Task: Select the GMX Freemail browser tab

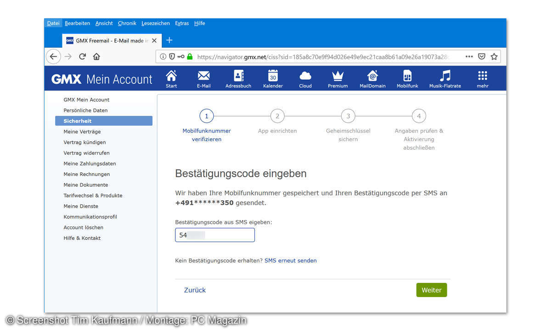Action: point(112,40)
